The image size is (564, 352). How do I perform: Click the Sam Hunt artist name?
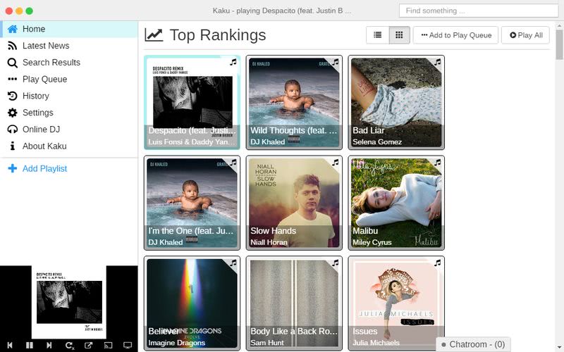[x=267, y=343]
